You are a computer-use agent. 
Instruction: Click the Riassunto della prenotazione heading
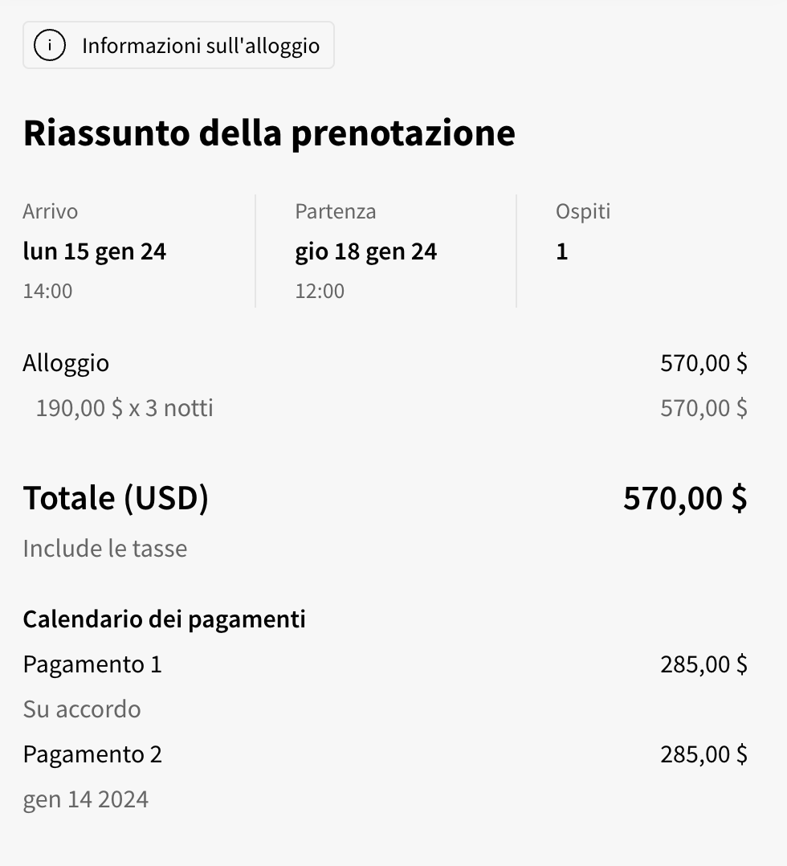[269, 133]
